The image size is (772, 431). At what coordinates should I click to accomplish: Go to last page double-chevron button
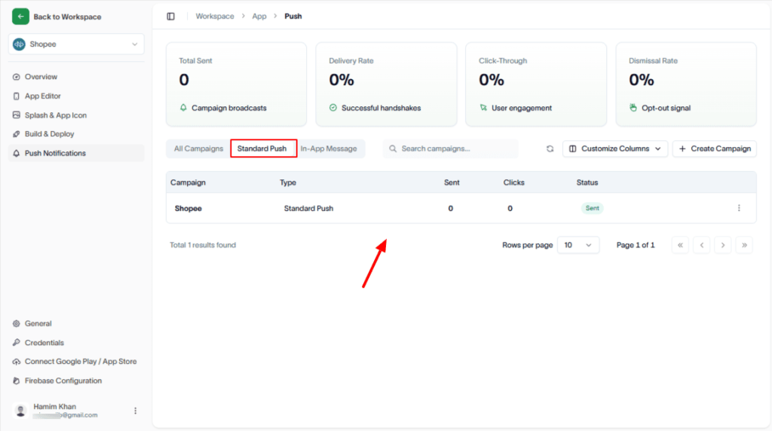(x=744, y=245)
